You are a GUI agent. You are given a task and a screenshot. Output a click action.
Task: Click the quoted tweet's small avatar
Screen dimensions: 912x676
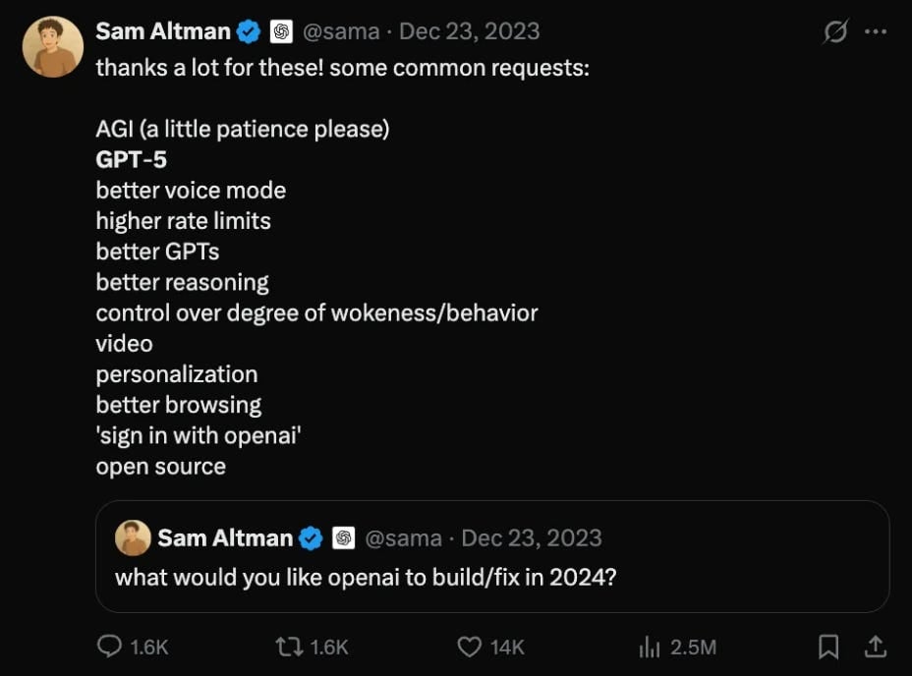pyautogui.click(x=133, y=538)
